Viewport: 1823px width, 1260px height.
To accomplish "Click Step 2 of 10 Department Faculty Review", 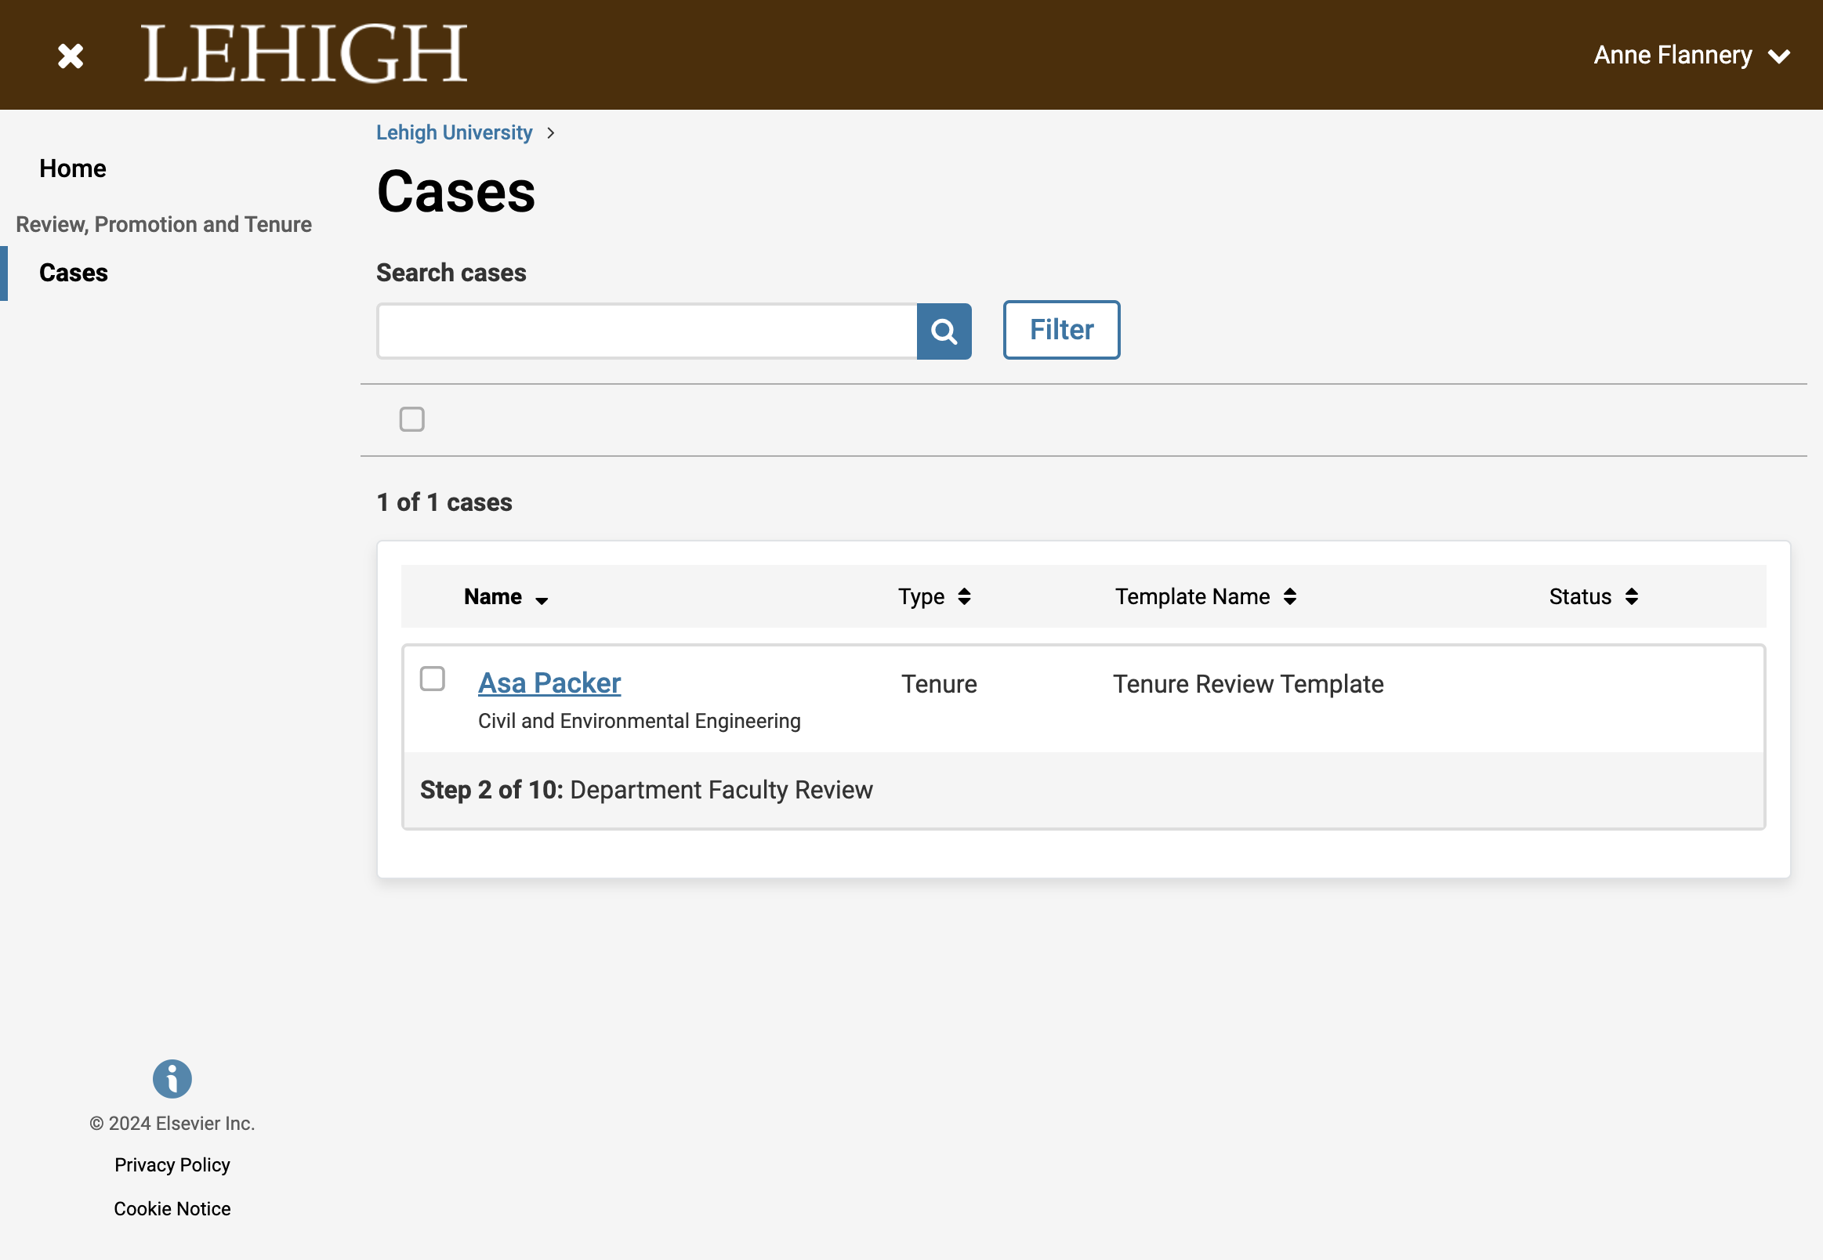I will click(x=646, y=790).
